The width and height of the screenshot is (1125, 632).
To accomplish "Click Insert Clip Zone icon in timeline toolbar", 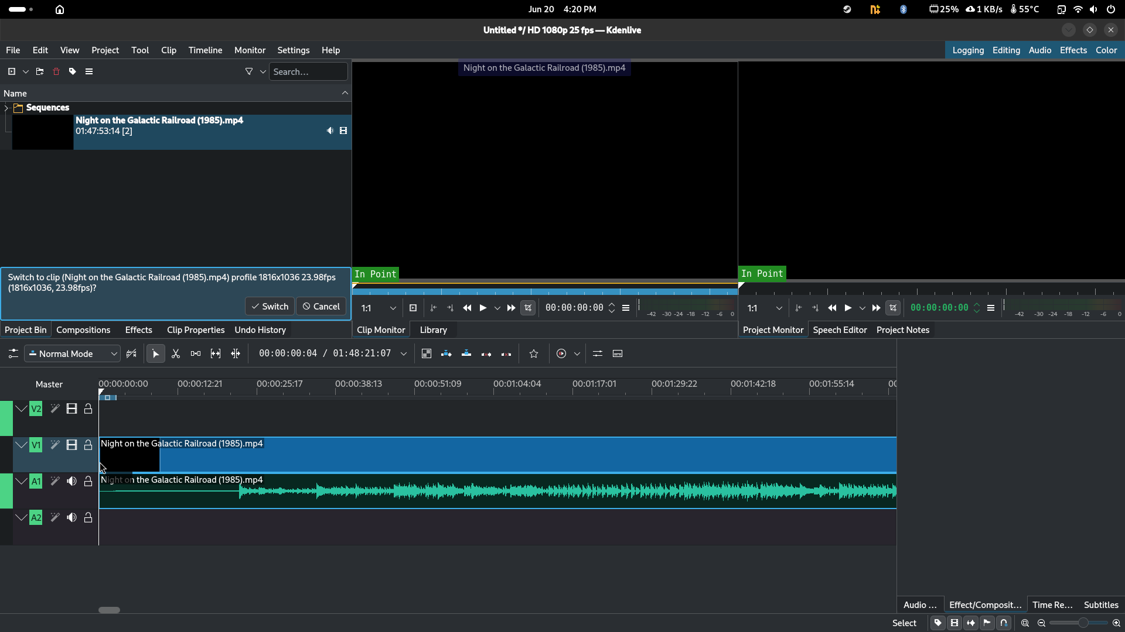I will coord(446,354).
